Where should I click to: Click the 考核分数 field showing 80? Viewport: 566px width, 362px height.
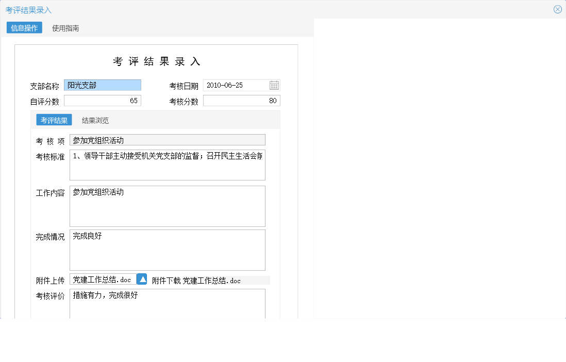click(x=241, y=100)
